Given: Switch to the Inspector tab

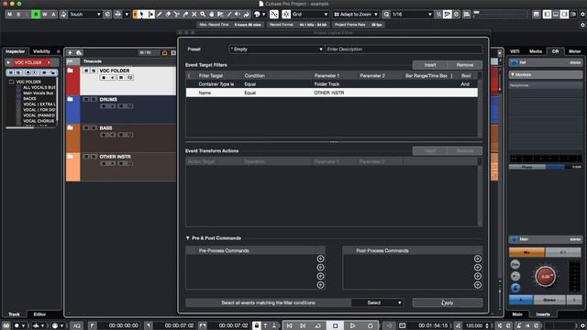Looking at the screenshot, I should pos(15,51).
